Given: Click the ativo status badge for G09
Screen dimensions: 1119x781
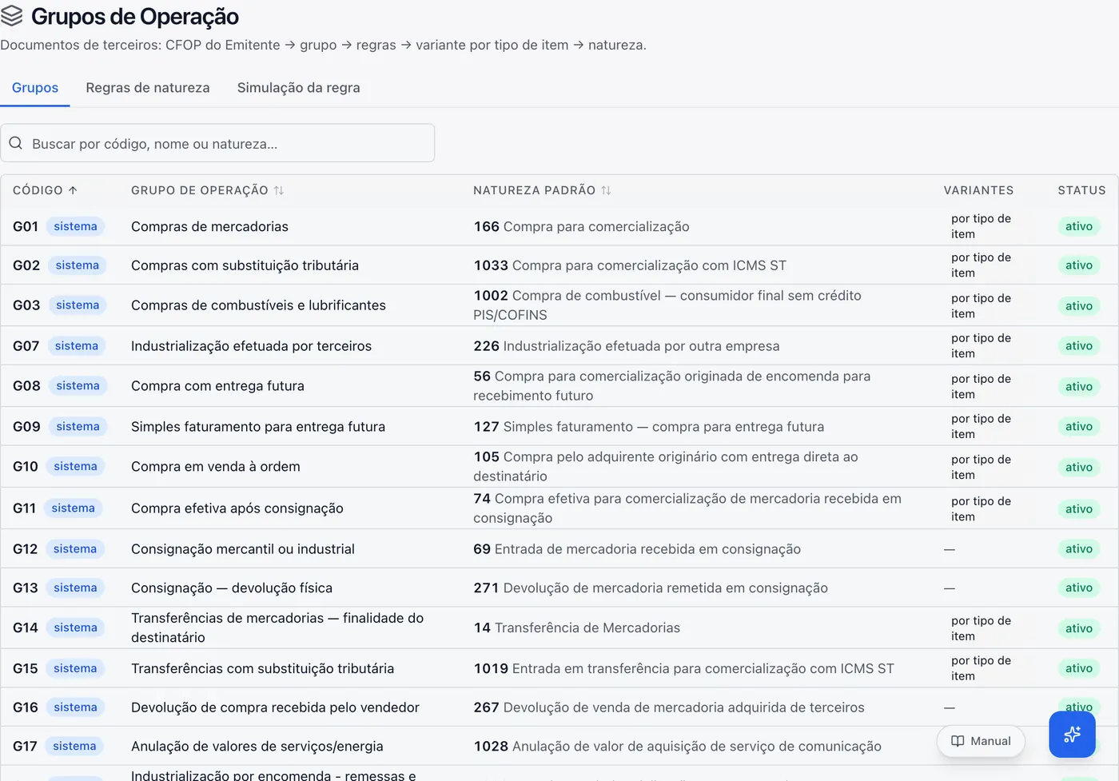Looking at the screenshot, I should pos(1078,427).
